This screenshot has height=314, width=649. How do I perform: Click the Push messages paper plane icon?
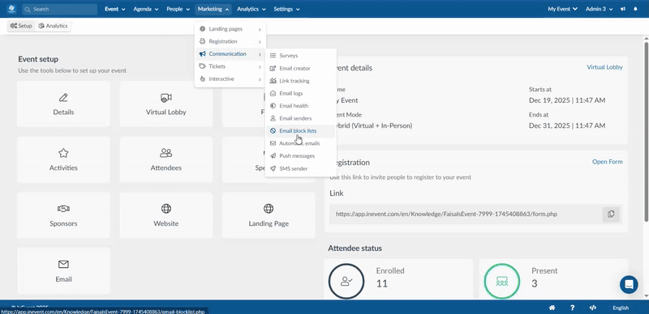273,155
